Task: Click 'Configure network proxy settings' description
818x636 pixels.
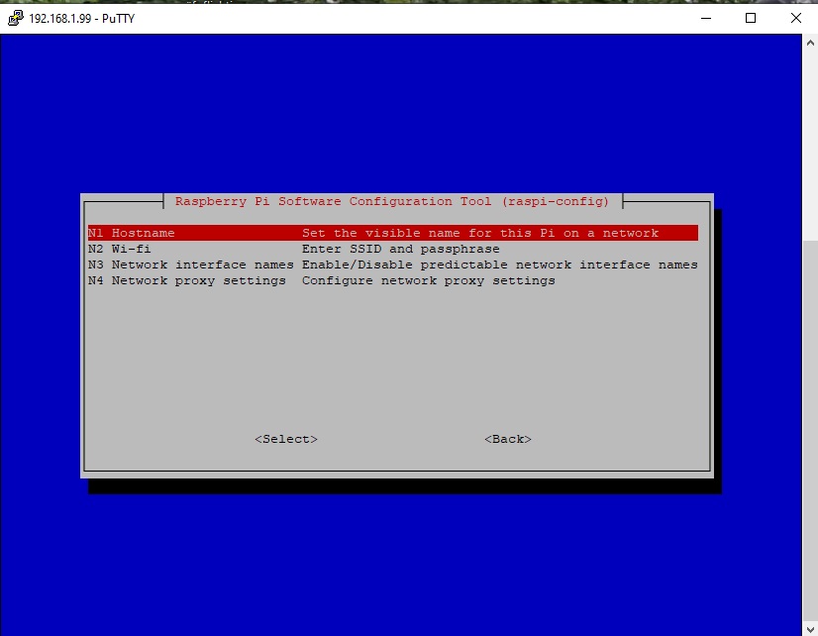Action: pos(428,280)
